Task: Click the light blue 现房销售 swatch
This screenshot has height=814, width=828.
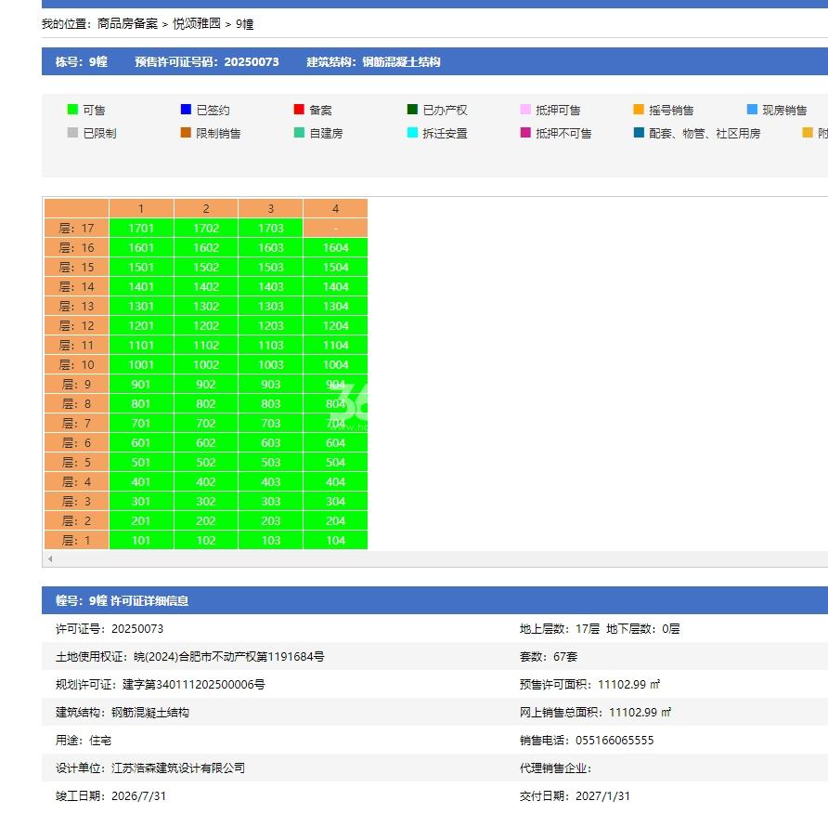Action: coord(752,110)
